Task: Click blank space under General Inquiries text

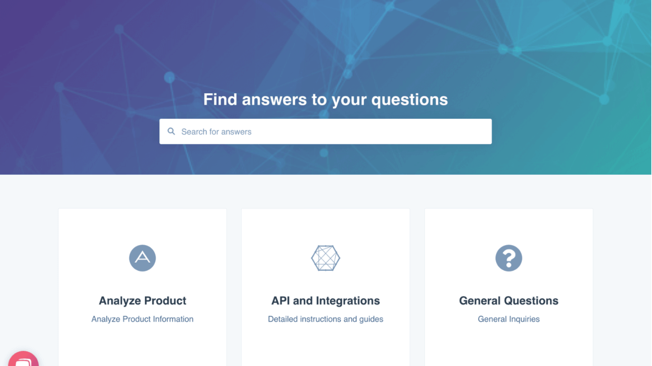Action: pyautogui.click(x=509, y=344)
